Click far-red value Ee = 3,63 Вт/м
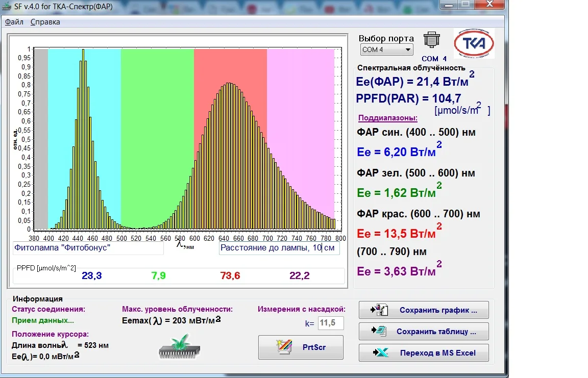 coord(399,269)
